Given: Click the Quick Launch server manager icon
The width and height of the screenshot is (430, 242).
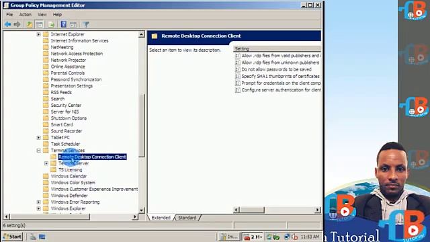Looking at the screenshot, I should coord(42,237).
